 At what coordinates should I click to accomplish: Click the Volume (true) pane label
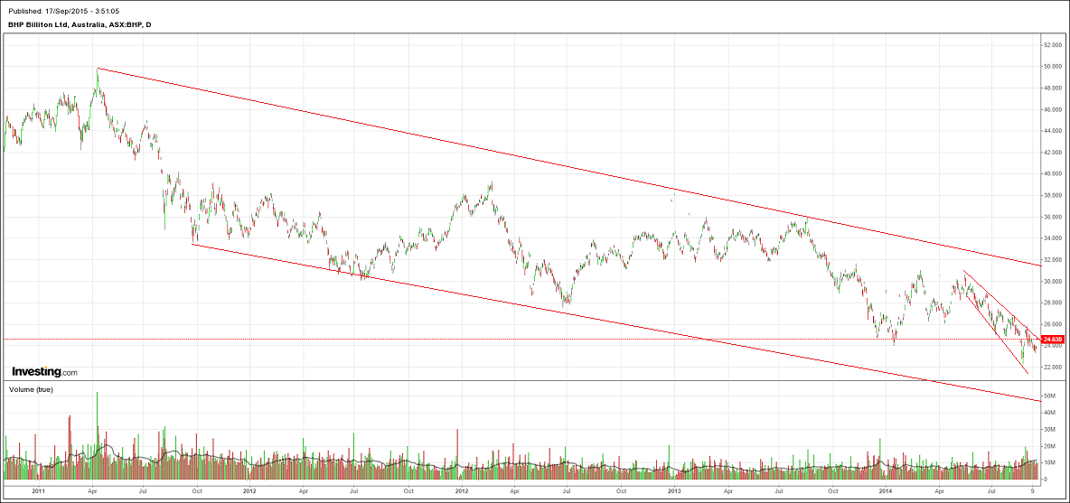[x=30, y=389]
